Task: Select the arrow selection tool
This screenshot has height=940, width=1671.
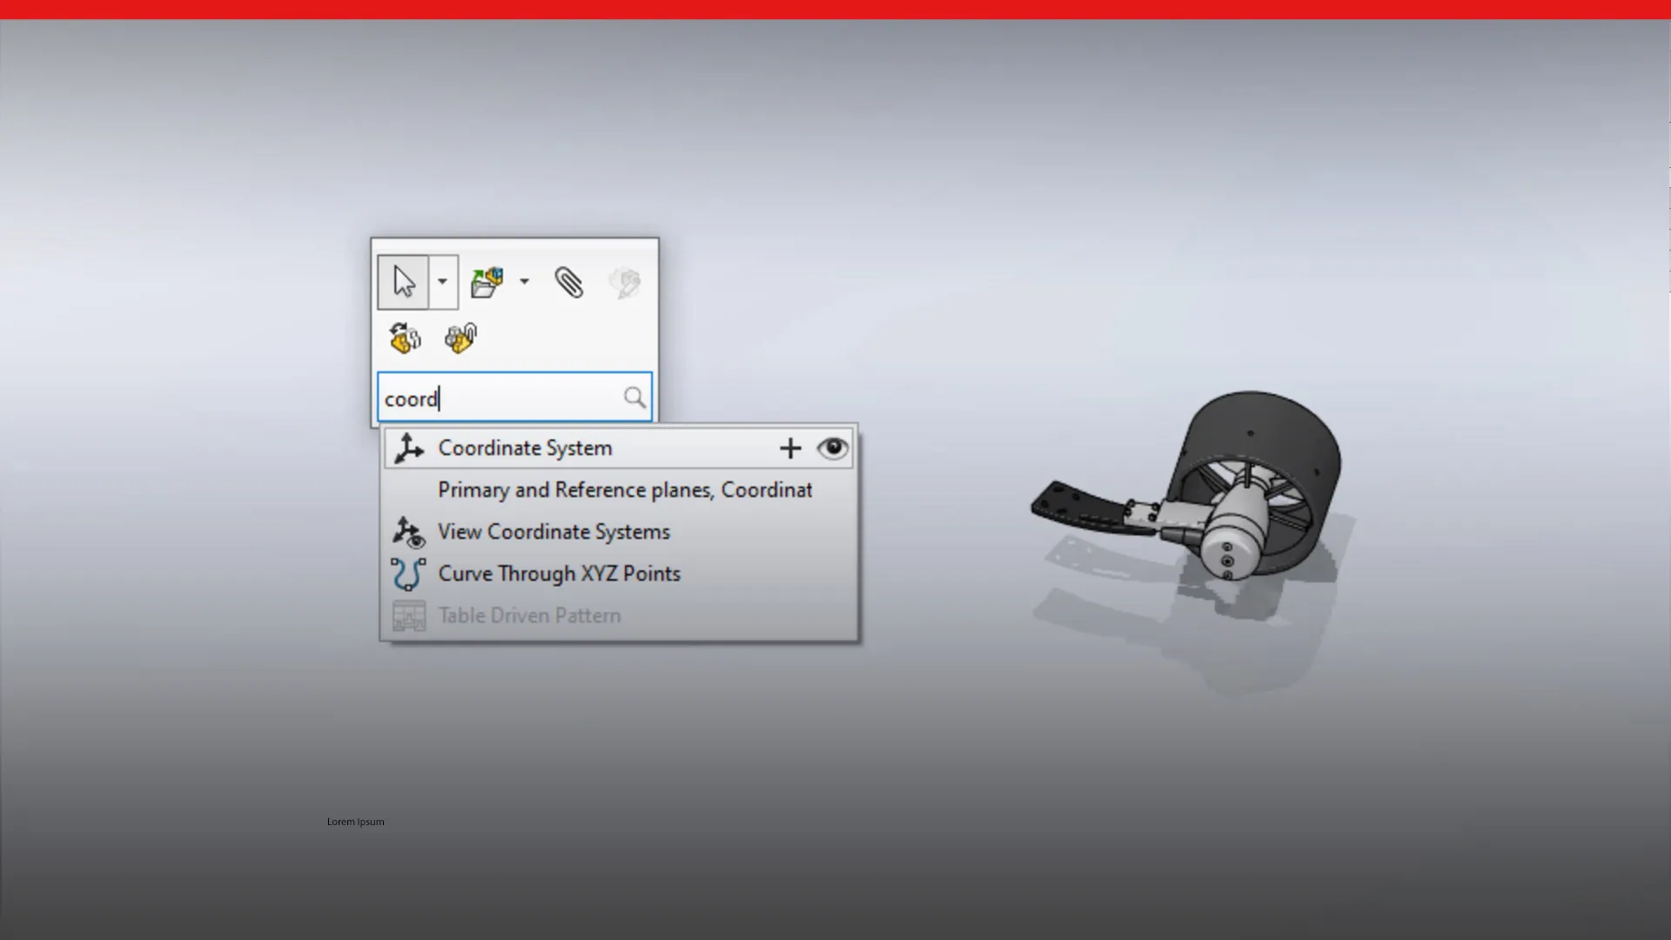Action: click(x=403, y=281)
